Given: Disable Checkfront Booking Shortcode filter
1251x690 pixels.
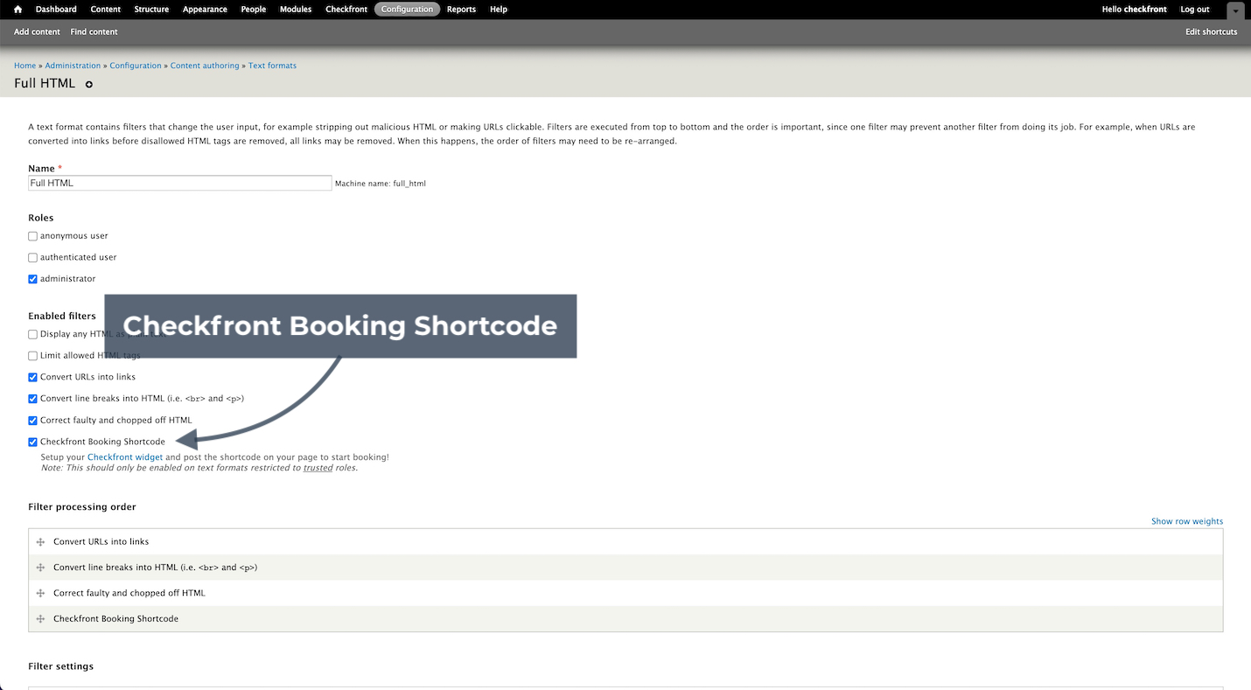Looking at the screenshot, I should [x=33, y=442].
